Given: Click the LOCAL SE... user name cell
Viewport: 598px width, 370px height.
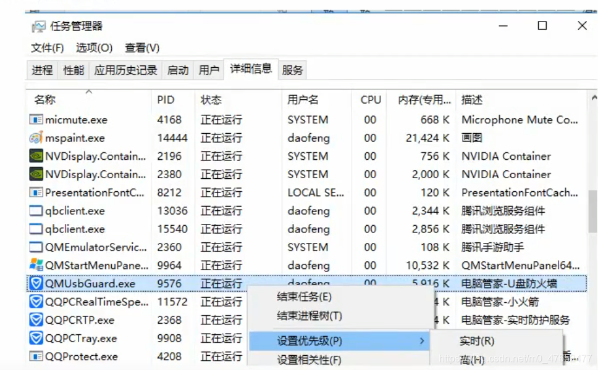Looking at the screenshot, I should coord(316,192).
